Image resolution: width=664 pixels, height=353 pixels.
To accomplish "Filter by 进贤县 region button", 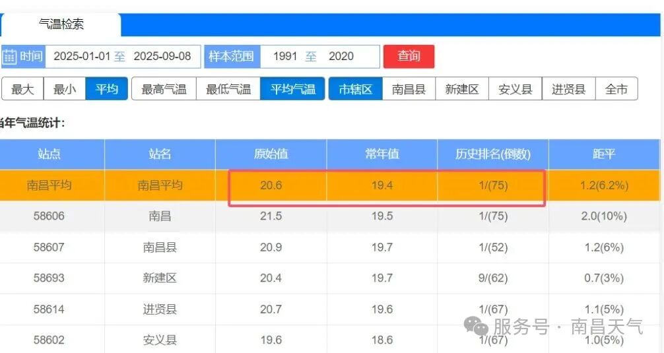I will coord(569,89).
